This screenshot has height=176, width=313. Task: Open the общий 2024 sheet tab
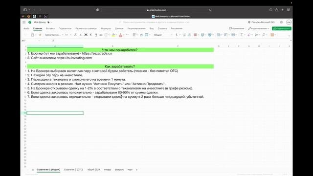pos(93,170)
